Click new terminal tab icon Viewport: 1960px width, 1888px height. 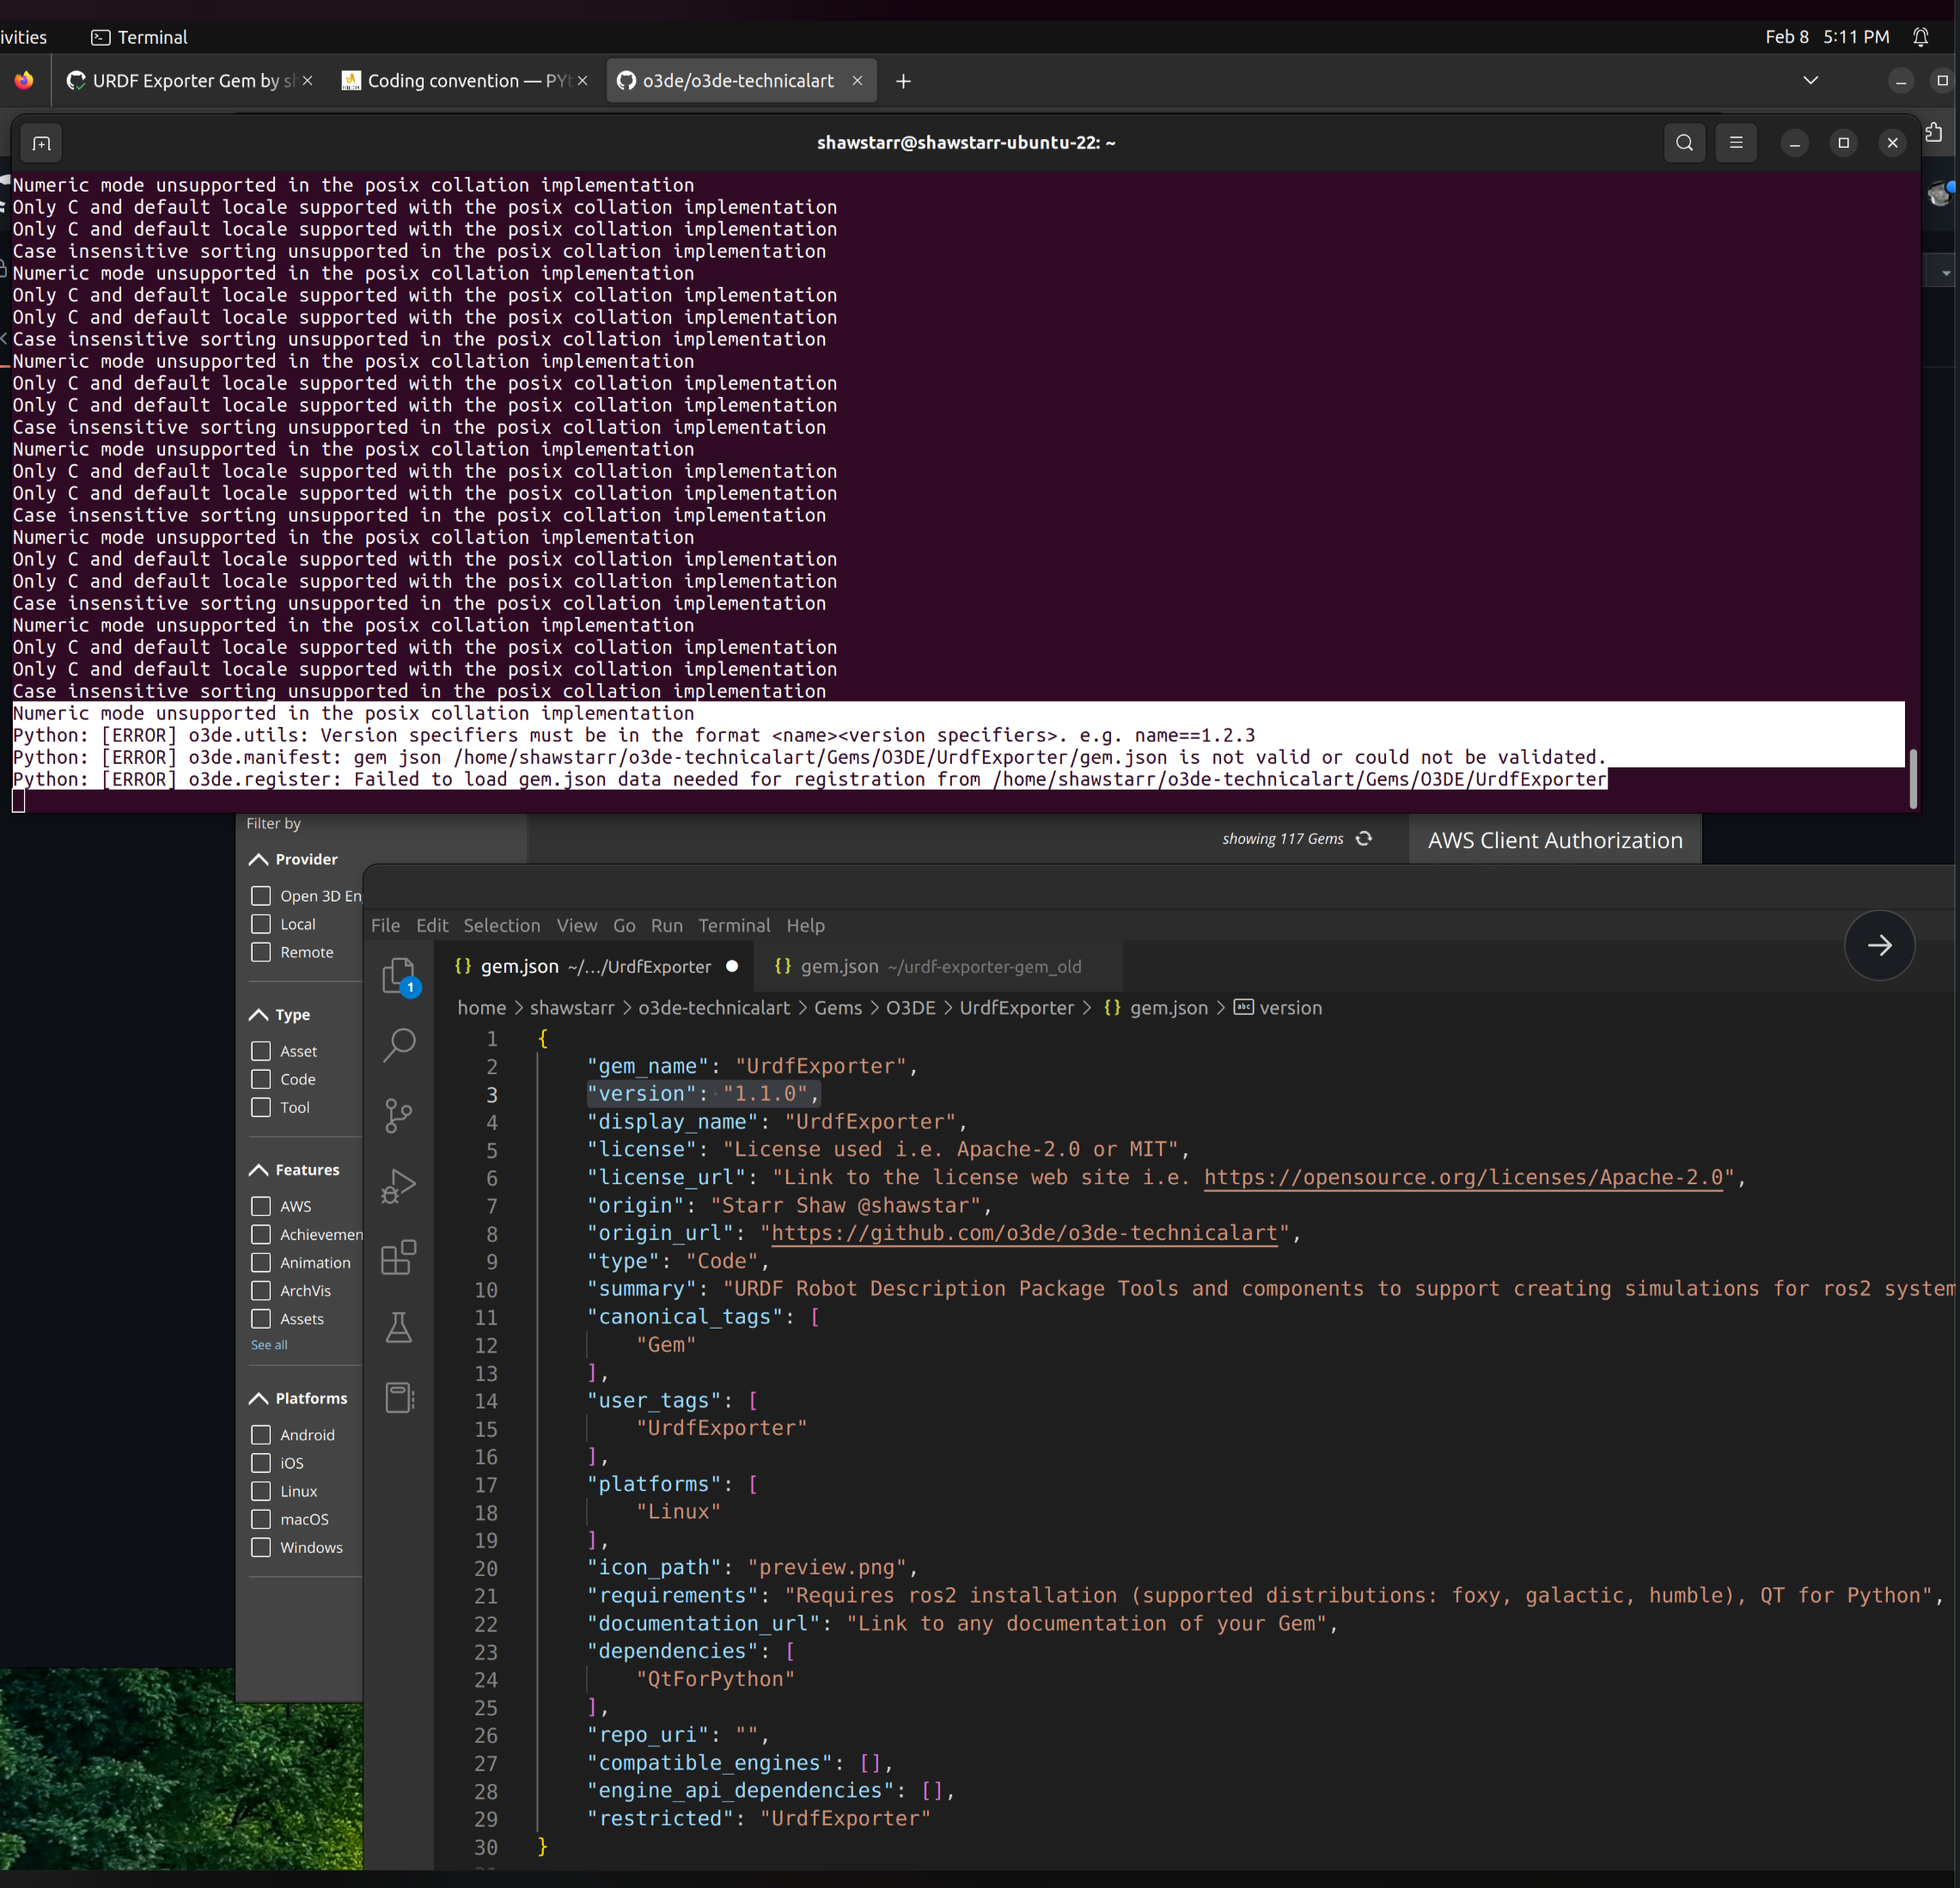(x=41, y=143)
